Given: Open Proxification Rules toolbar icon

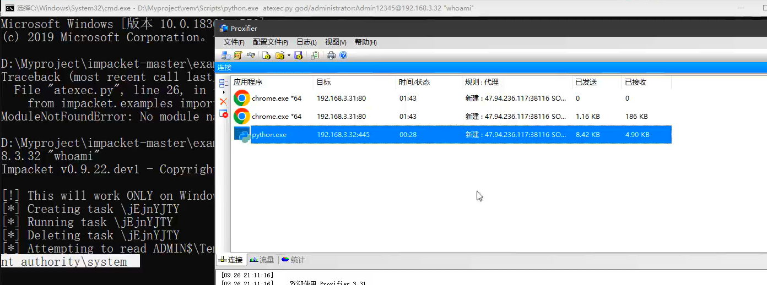Looking at the screenshot, I should pyautogui.click(x=238, y=55).
